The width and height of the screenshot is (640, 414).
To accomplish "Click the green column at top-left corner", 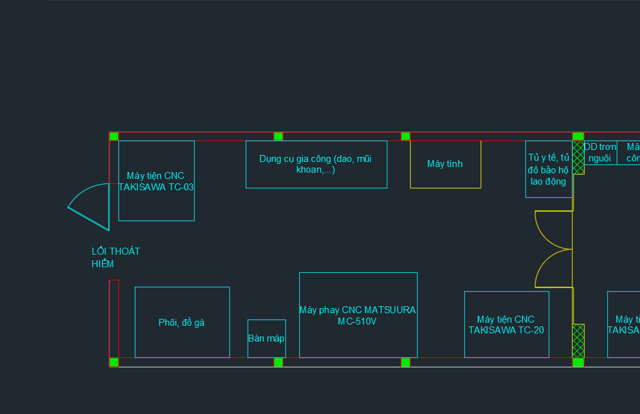I will (114, 136).
